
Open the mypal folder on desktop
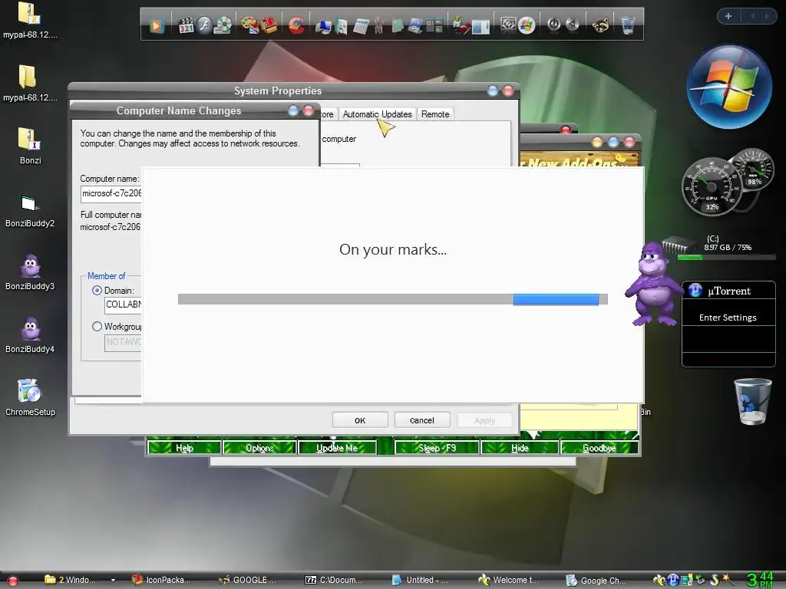[x=30, y=83]
